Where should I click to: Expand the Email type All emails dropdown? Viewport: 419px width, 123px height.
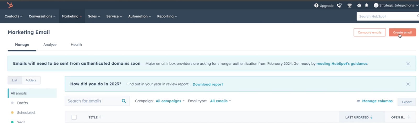pyautogui.click(x=220, y=101)
